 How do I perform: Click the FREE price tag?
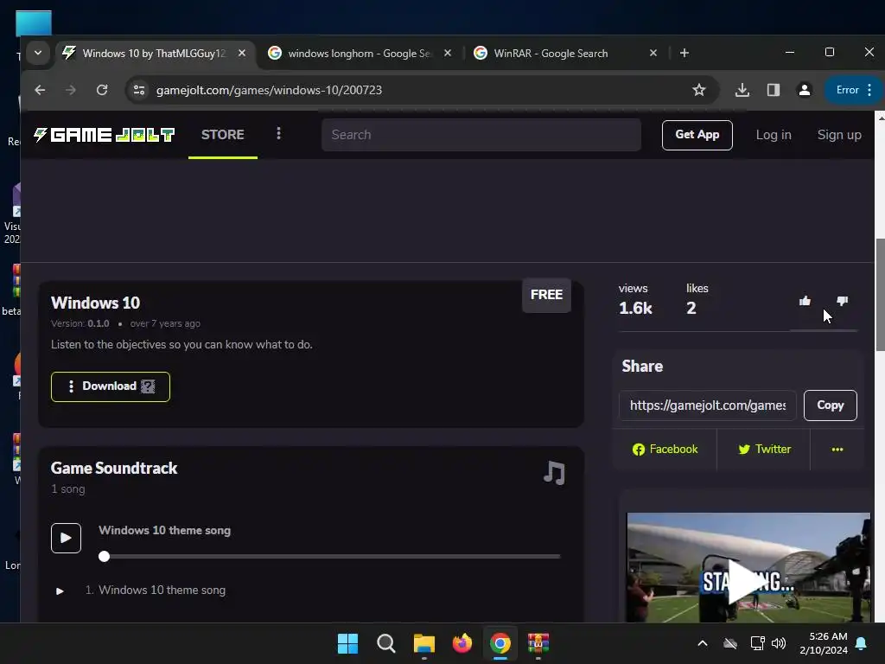click(546, 295)
